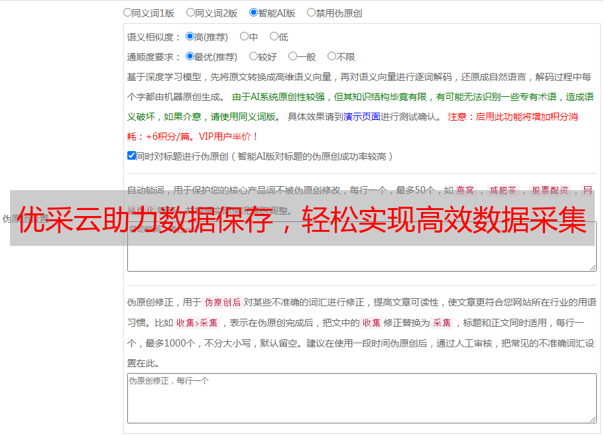The image size is (604, 436).
Task: Click the 伪原创后 highlighted term
Action: pos(223,302)
